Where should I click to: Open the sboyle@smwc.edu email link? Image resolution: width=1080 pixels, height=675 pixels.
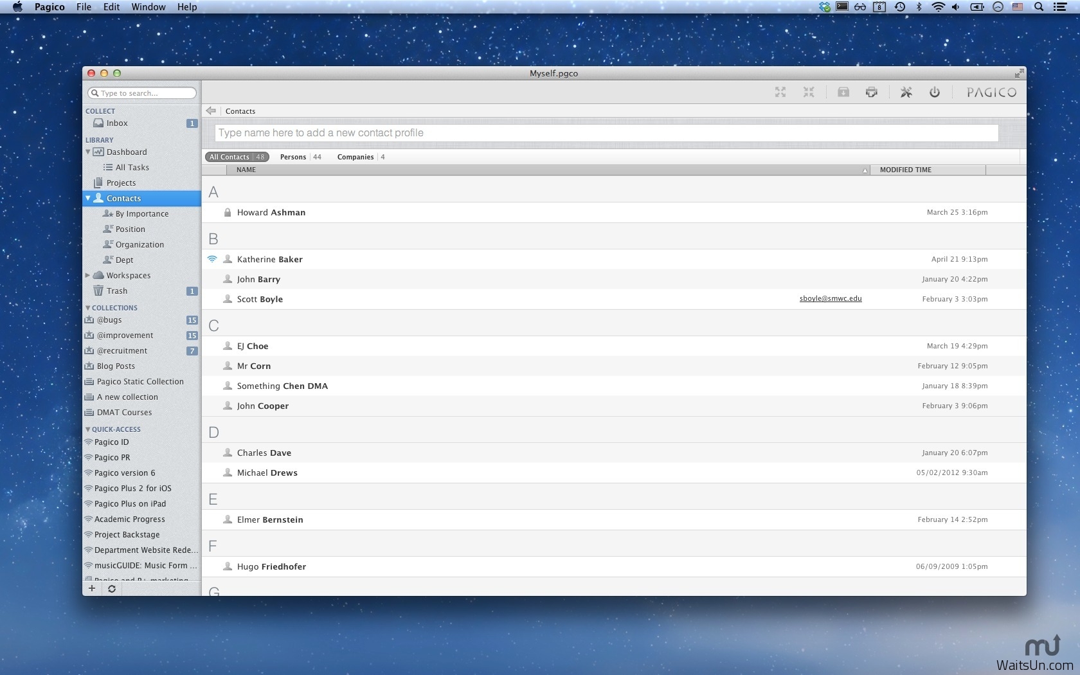(830, 299)
